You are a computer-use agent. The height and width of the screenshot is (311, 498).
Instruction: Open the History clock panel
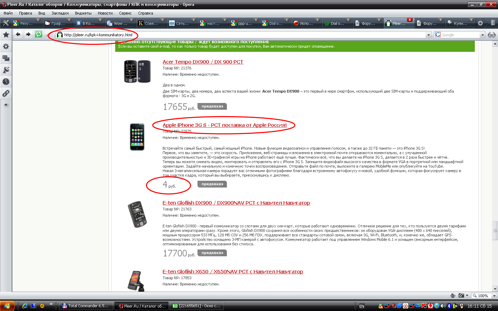(6, 82)
